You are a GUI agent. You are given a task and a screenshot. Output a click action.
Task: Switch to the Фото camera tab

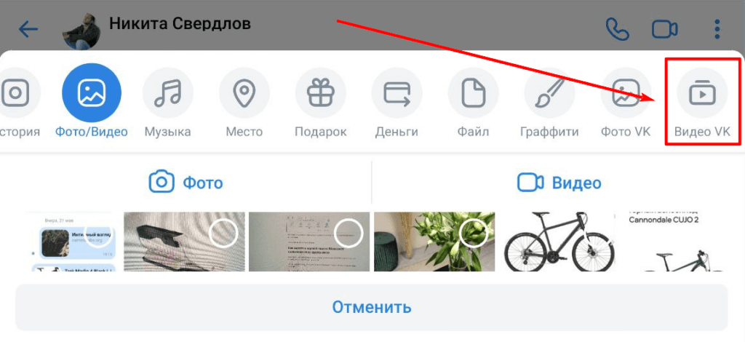coord(186,183)
